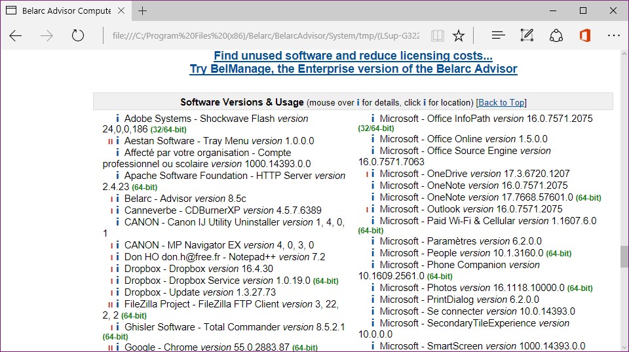Open the Office extension icon

(584, 35)
